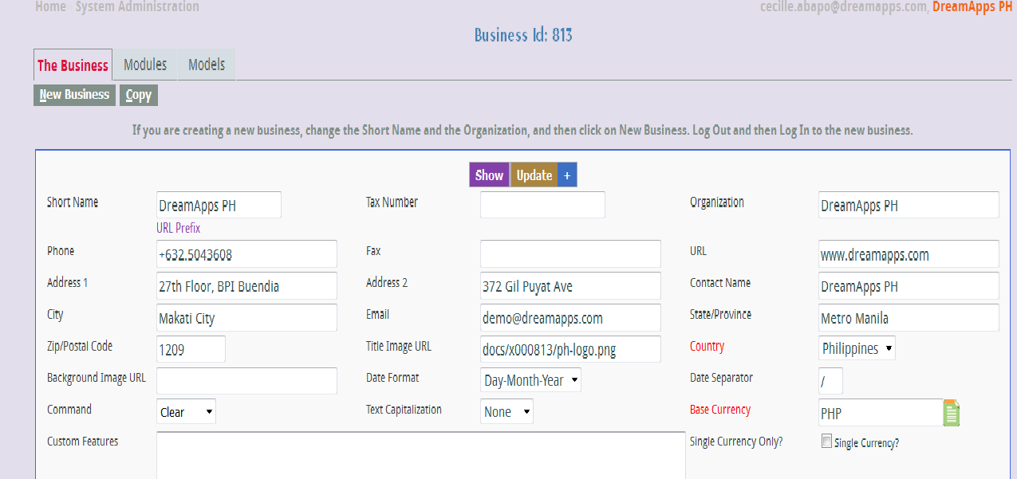Click the Copy button

click(139, 95)
